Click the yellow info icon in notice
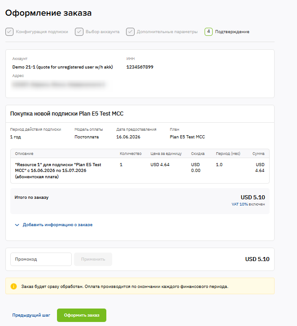The width and height of the screenshot is (297, 326). click(14, 286)
